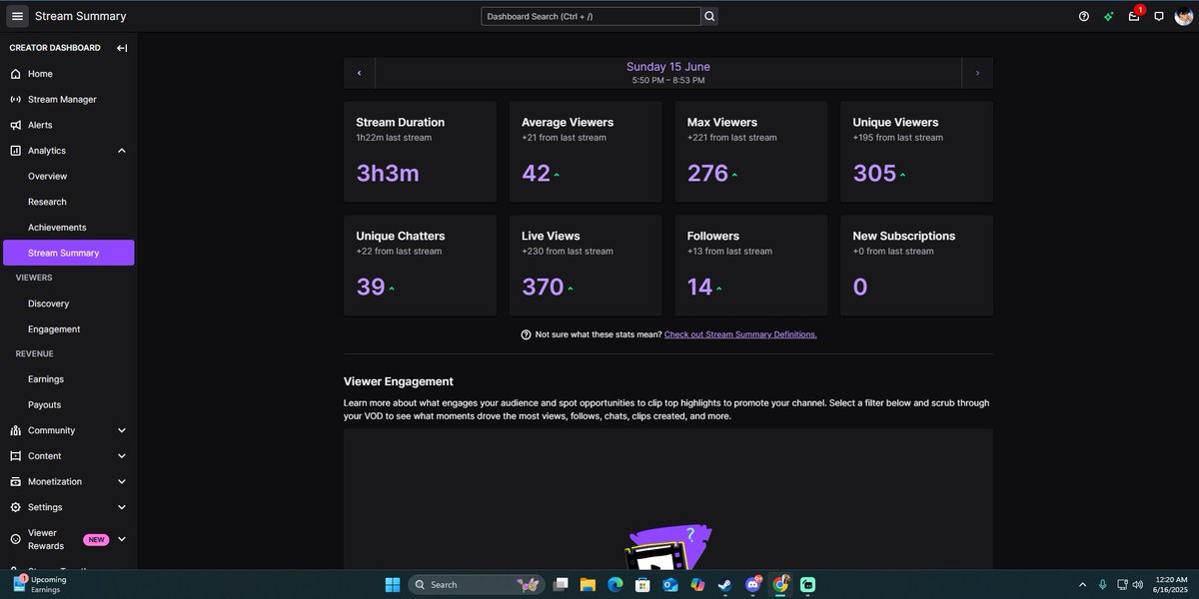The width and height of the screenshot is (1199, 599).
Task: Expand the Monetization section chevron
Action: tap(122, 481)
